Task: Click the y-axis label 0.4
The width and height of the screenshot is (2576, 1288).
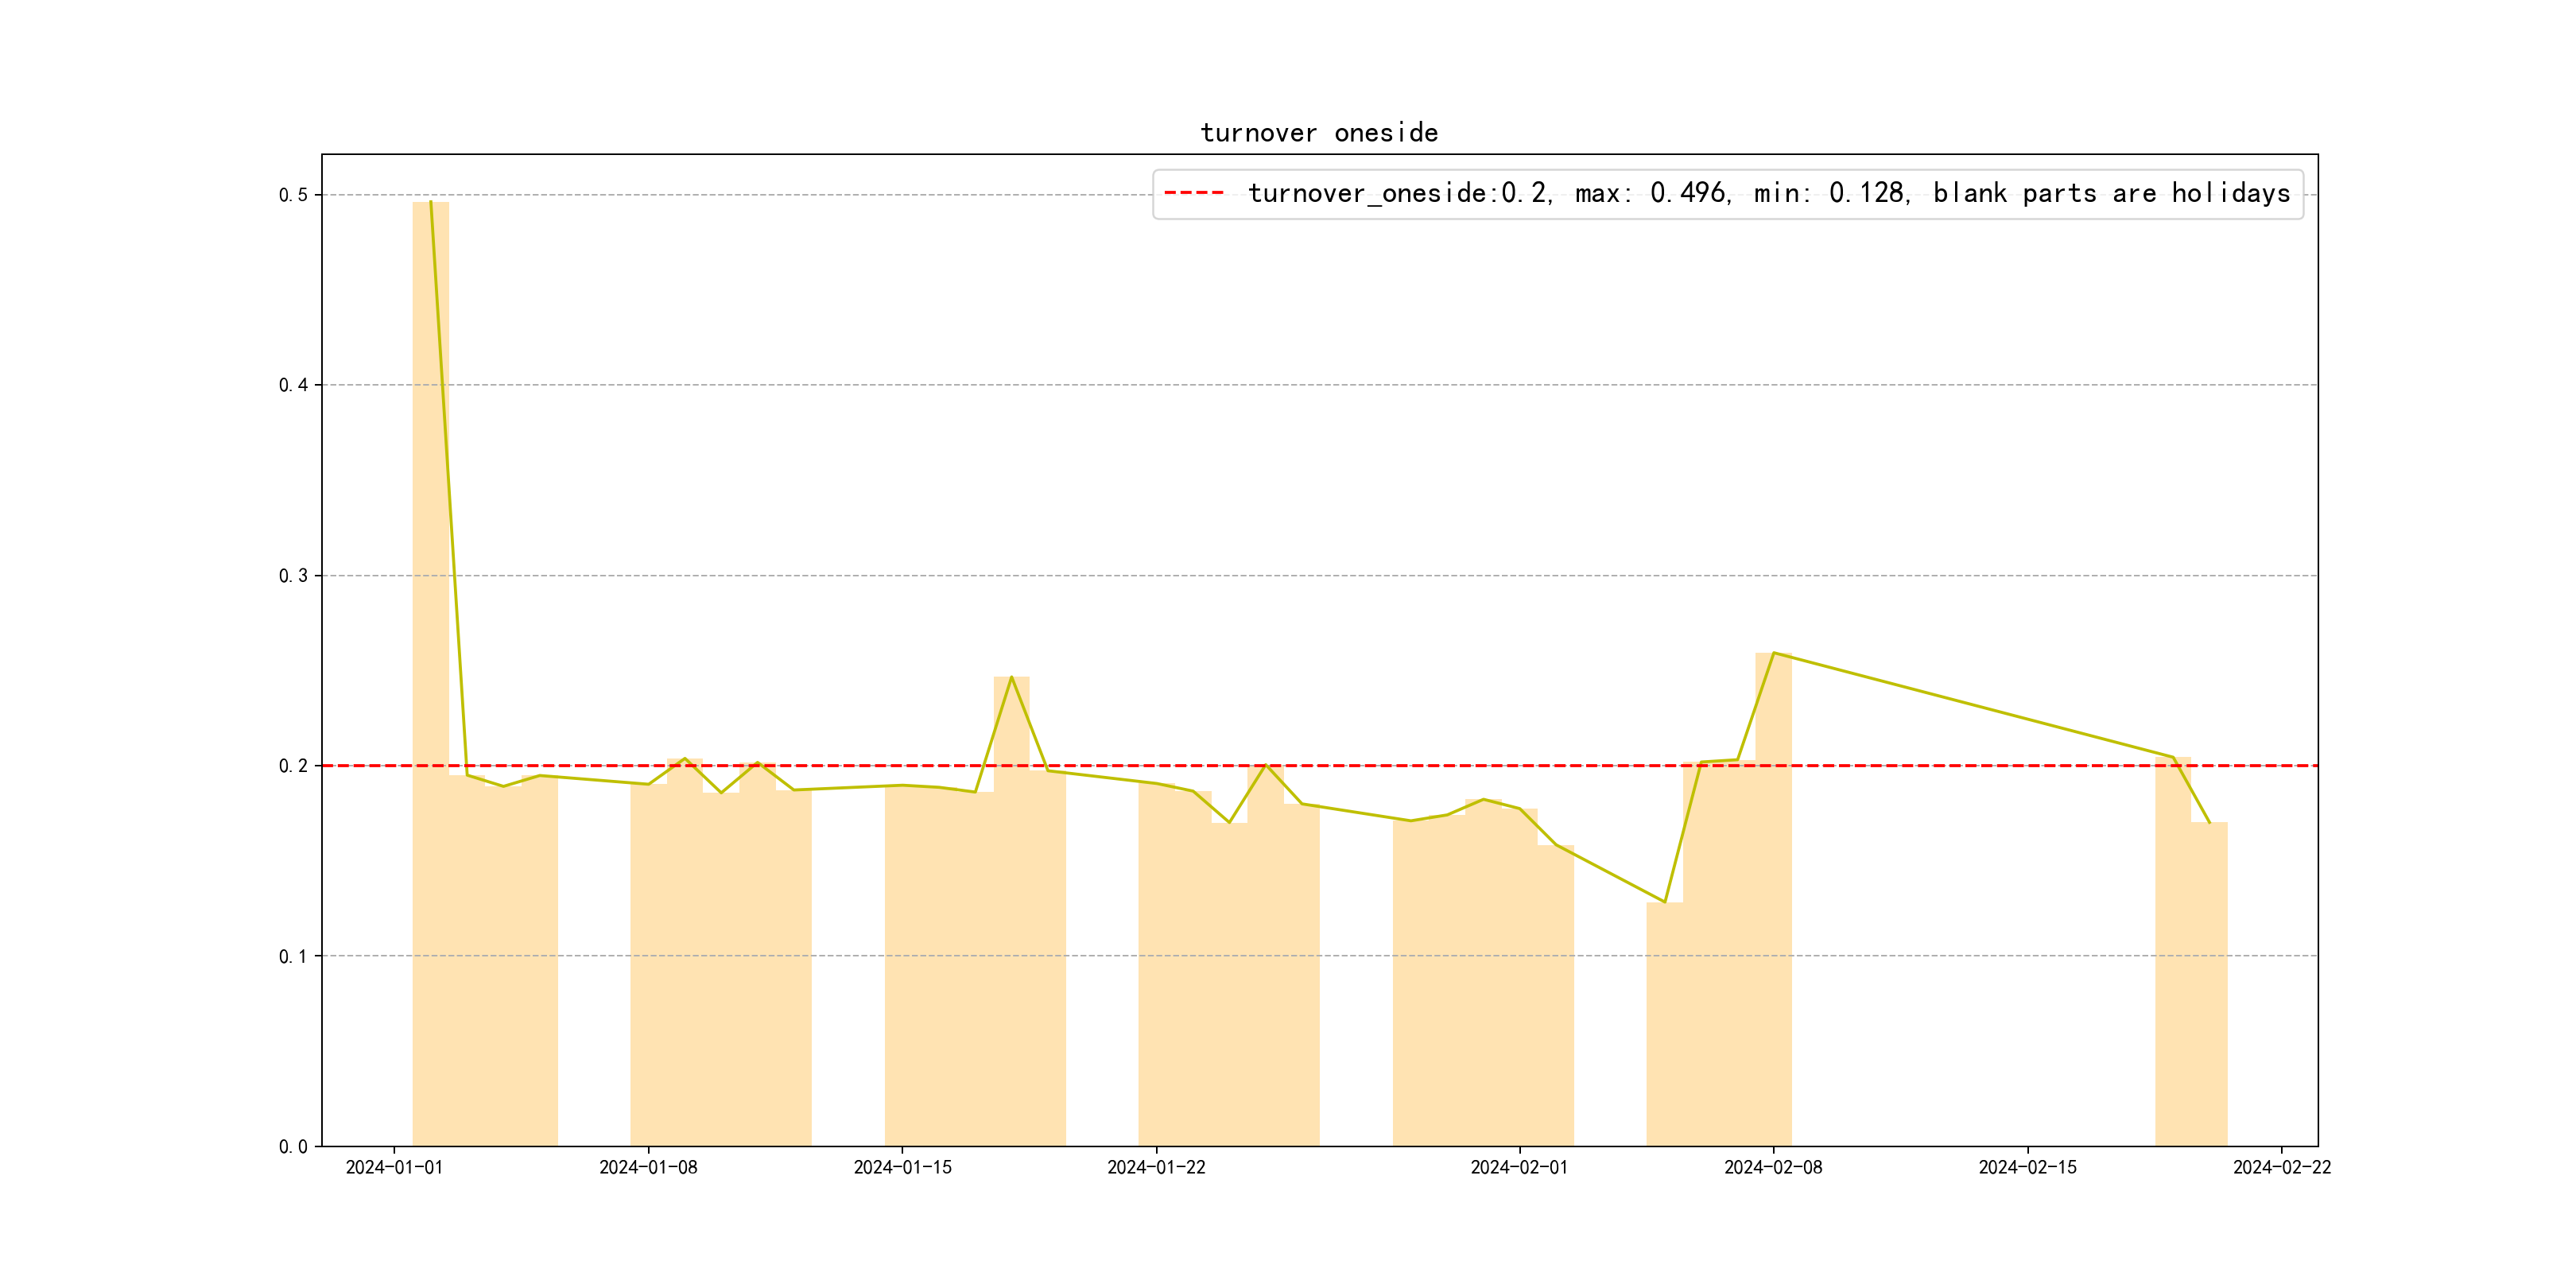Action: 293,385
